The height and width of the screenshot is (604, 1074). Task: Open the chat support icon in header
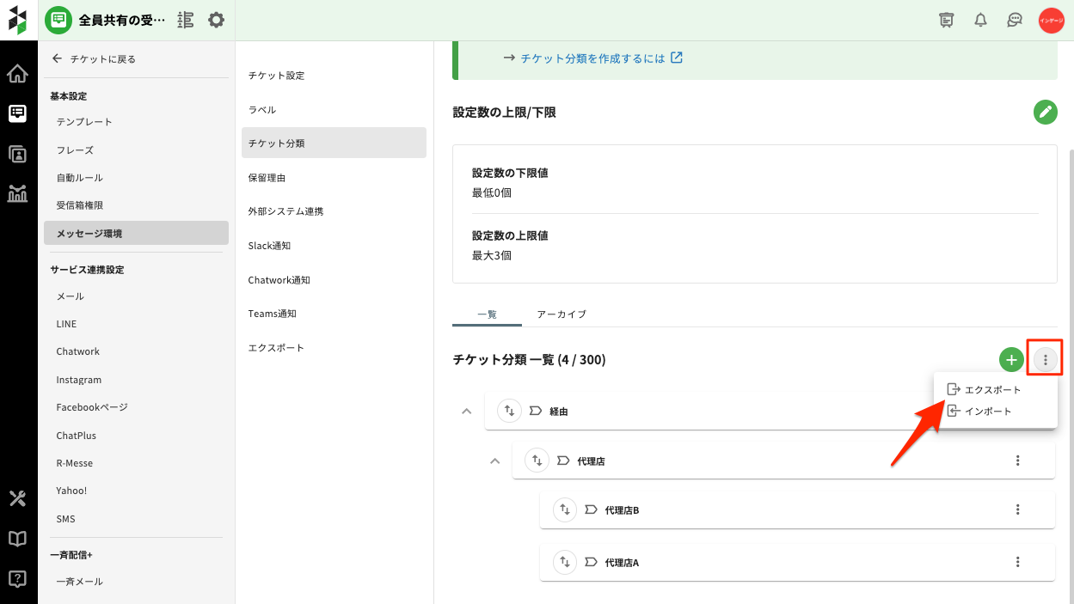pyautogui.click(x=1015, y=20)
